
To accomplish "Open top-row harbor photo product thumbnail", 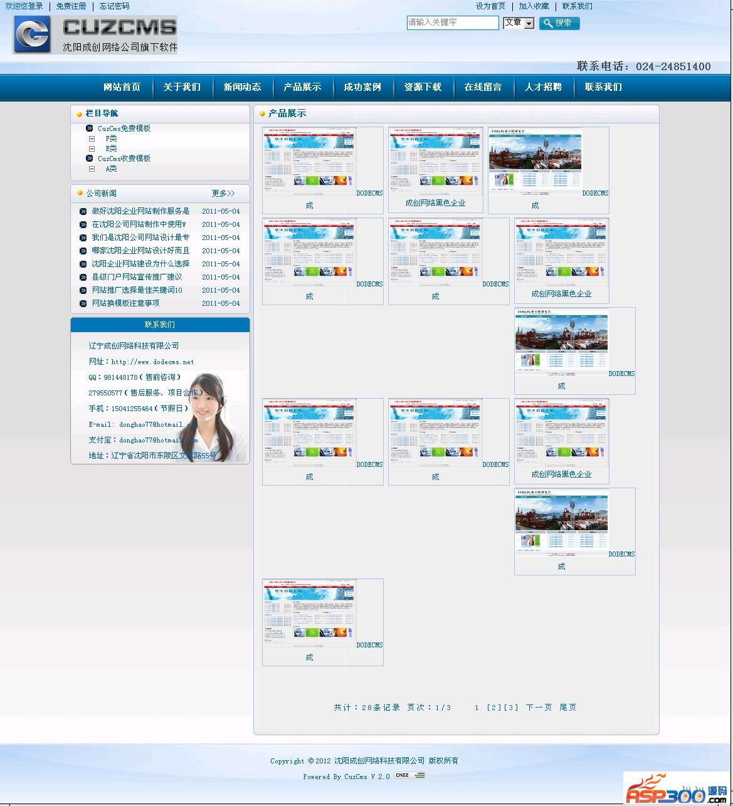I will point(535,162).
